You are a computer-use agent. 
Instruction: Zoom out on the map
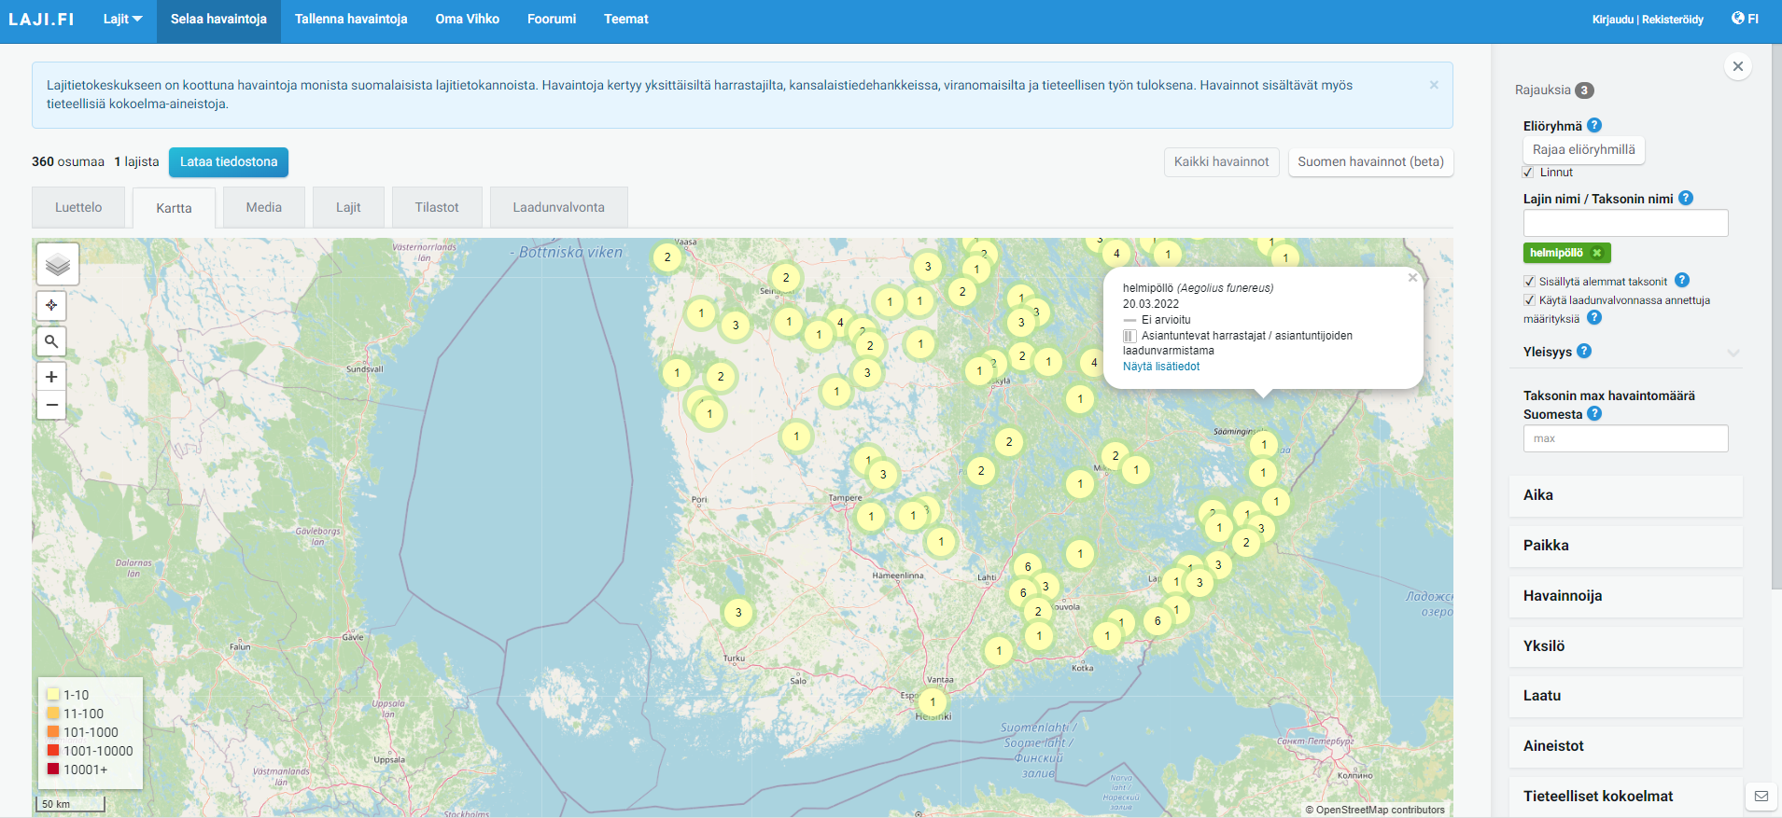click(51, 405)
